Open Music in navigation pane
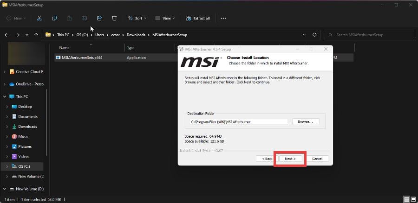The image size is (418, 203). tap(20, 136)
